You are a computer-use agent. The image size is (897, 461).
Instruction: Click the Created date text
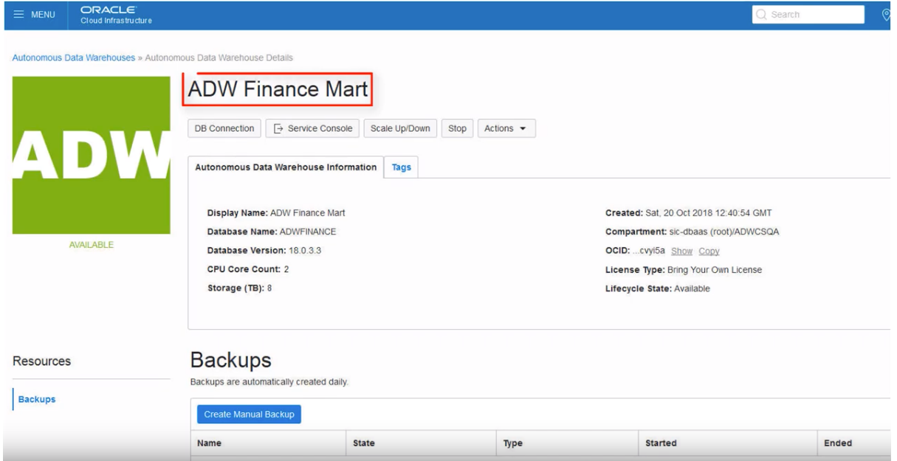click(689, 212)
